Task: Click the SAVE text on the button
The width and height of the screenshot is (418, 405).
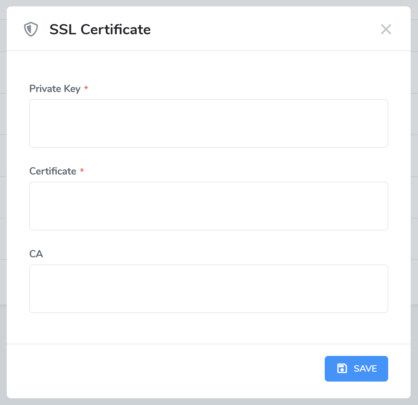Action: coord(365,368)
